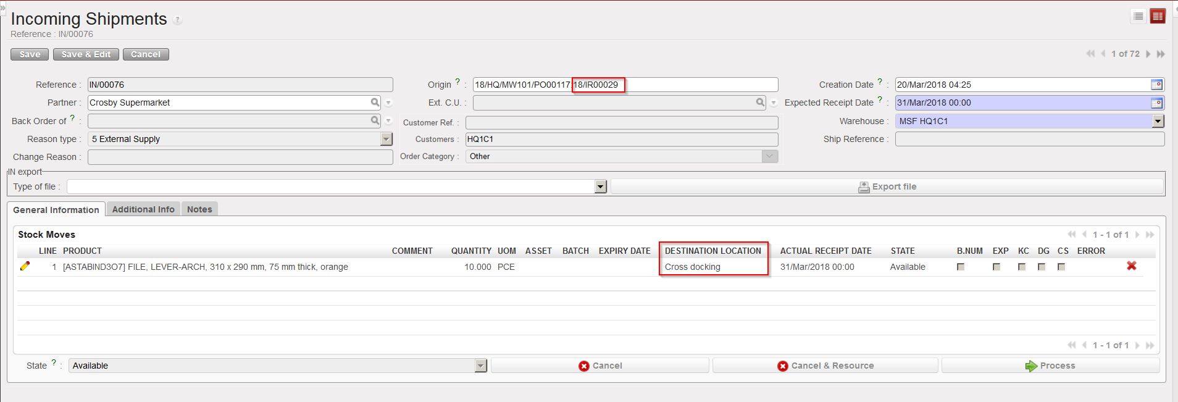
Task: Click the Save & Edit button
Action: [86, 54]
